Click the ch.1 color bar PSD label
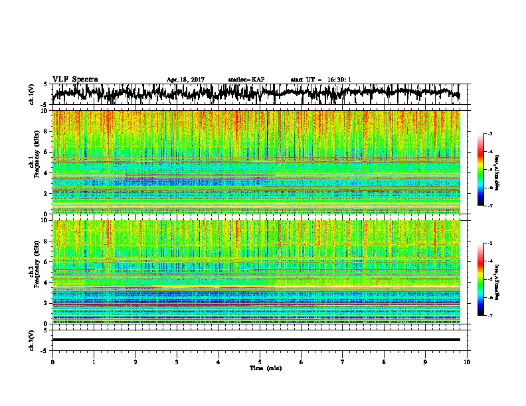 [x=497, y=173]
